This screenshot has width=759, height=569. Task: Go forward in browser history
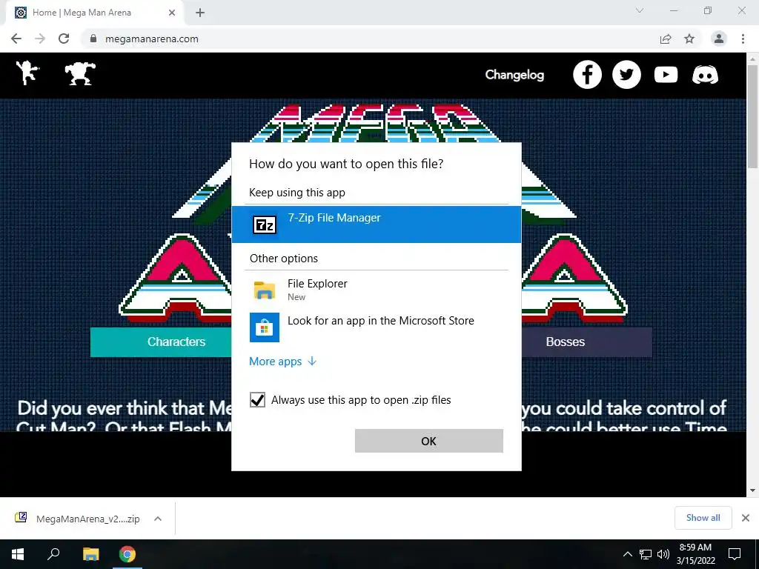(x=40, y=39)
